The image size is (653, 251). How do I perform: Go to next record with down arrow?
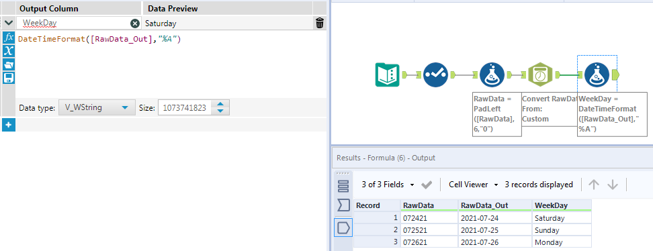click(x=612, y=185)
